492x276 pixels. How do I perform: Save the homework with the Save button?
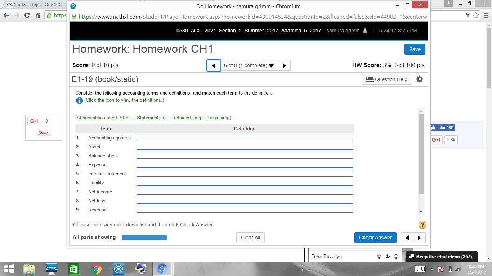pos(415,49)
